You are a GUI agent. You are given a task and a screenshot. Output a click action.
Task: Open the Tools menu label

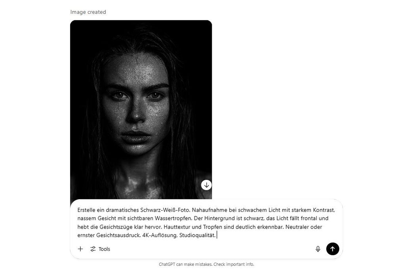click(104, 249)
